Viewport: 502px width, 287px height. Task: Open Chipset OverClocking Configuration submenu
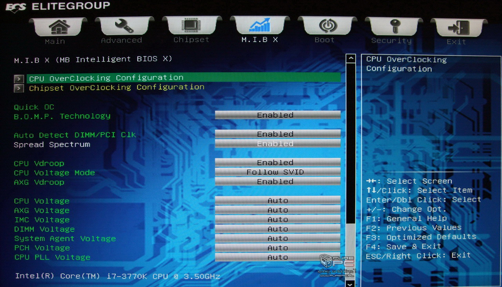[x=117, y=87]
